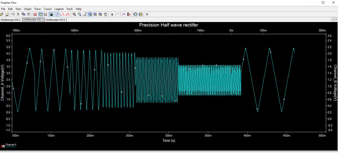Screen dimensions: 338x153
Task: Click the copy graph to clipboard icon
Action: click(135, 14)
